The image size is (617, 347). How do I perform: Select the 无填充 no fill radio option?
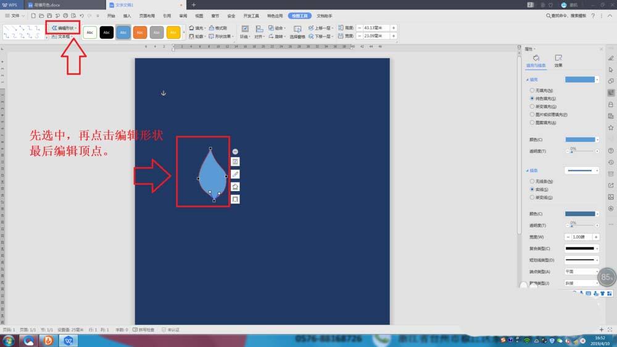click(532, 91)
